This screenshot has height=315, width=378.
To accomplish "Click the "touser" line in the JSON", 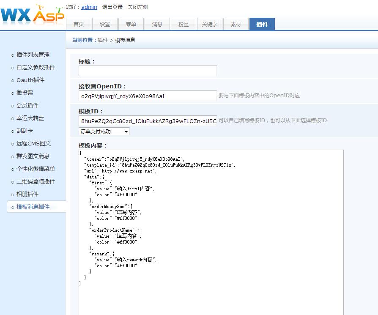I will [x=134, y=159].
